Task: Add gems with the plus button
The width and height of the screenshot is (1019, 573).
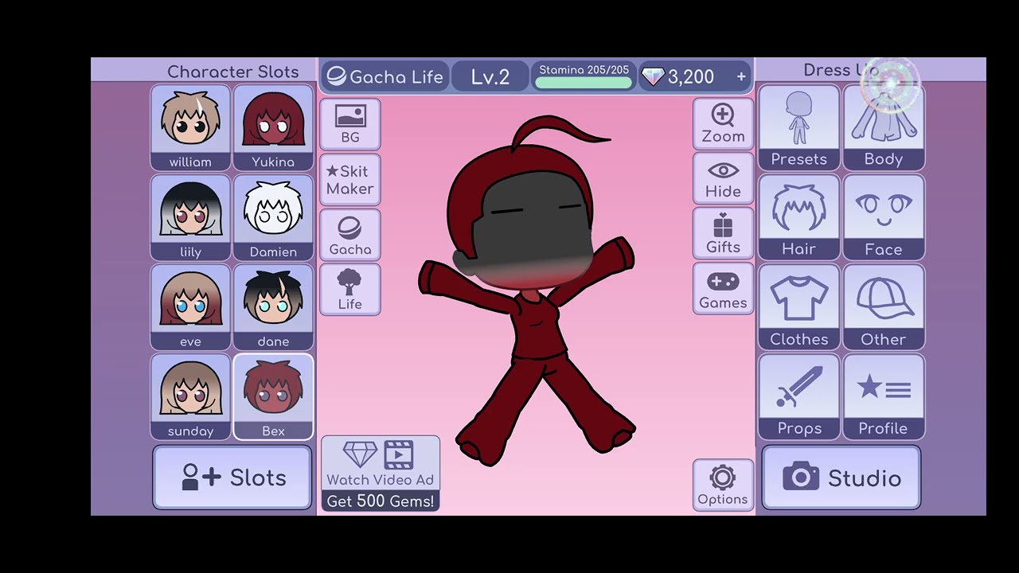Action: [741, 76]
